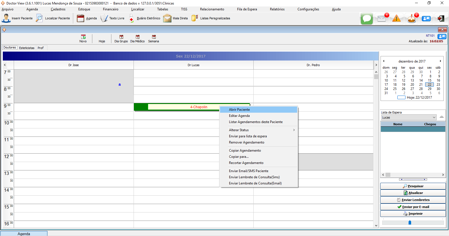This screenshot has width=449, height=236.
Task: Click the Inserir Paciente toolbar icon
Action: (6, 18)
